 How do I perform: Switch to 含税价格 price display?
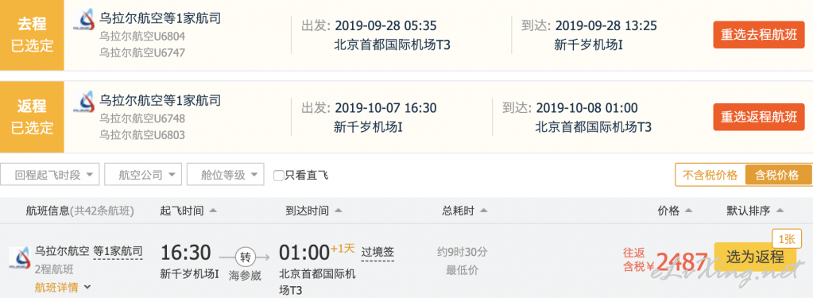[x=777, y=175]
